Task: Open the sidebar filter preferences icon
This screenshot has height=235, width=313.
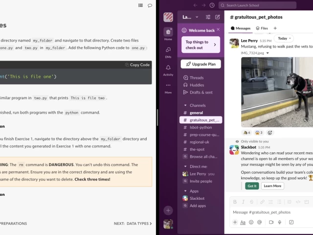Action: coord(208,17)
